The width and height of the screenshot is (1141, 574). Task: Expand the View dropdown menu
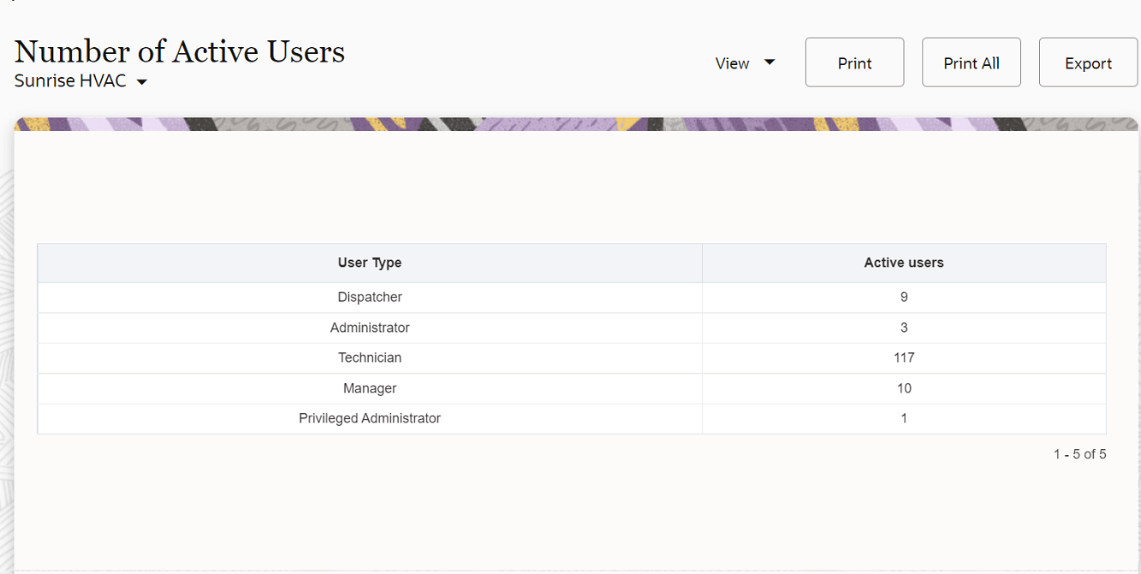click(745, 62)
